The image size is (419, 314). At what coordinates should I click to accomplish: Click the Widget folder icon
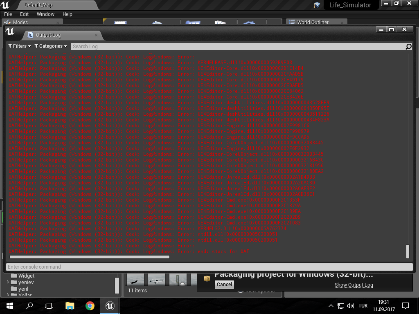pyautogui.click(x=14, y=276)
